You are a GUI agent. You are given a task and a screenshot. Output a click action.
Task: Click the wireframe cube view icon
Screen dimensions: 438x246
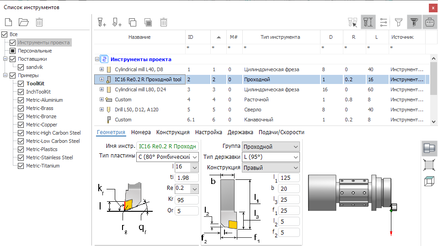(429, 181)
